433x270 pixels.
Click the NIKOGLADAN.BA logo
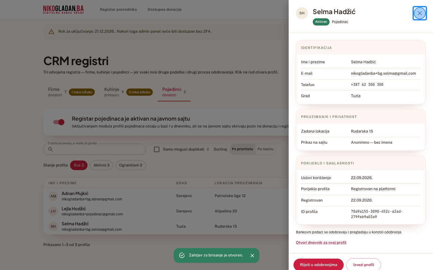[x=63, y=10]
